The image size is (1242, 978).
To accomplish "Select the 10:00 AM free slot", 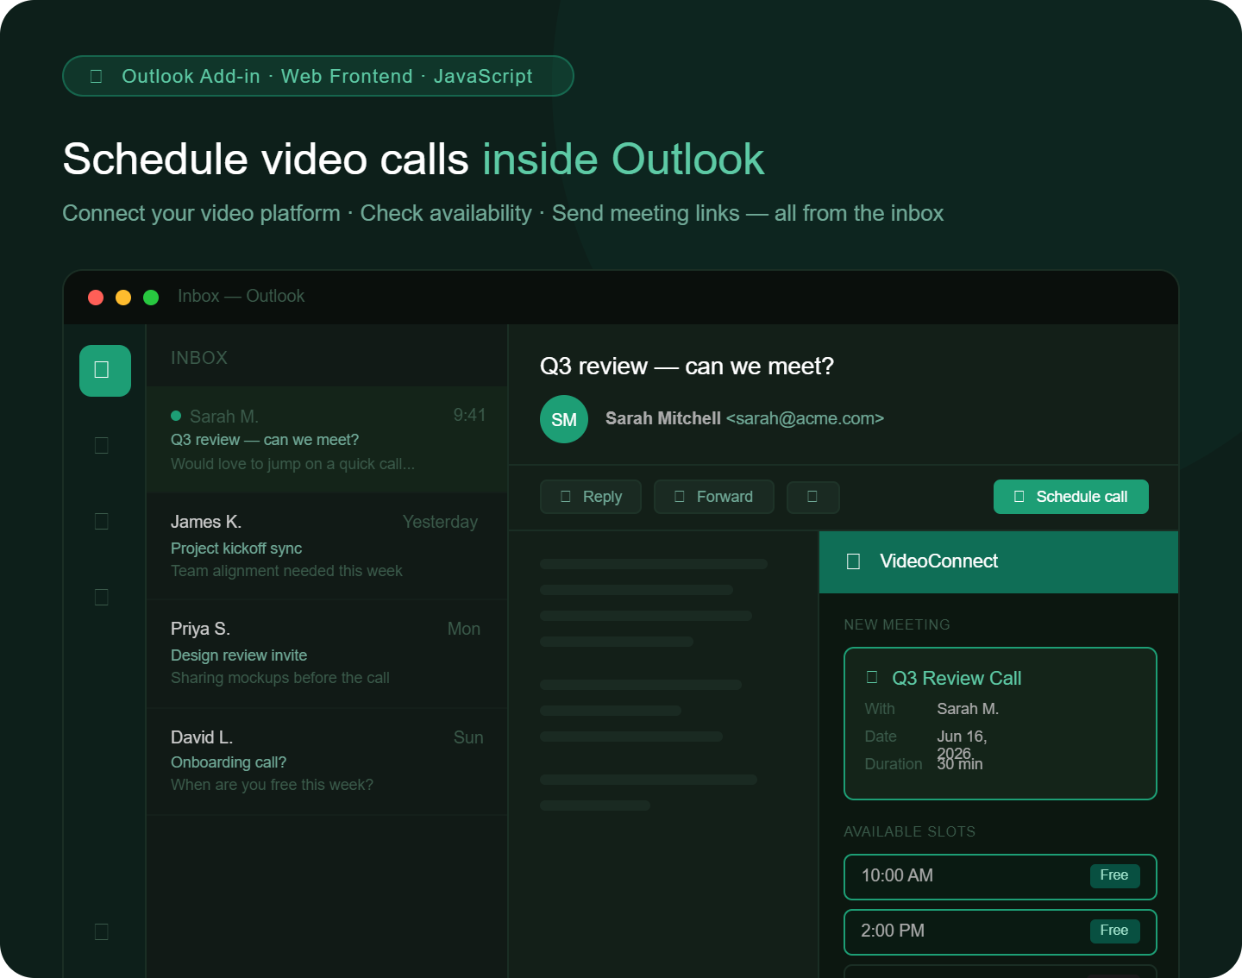I will [1000, 876].
